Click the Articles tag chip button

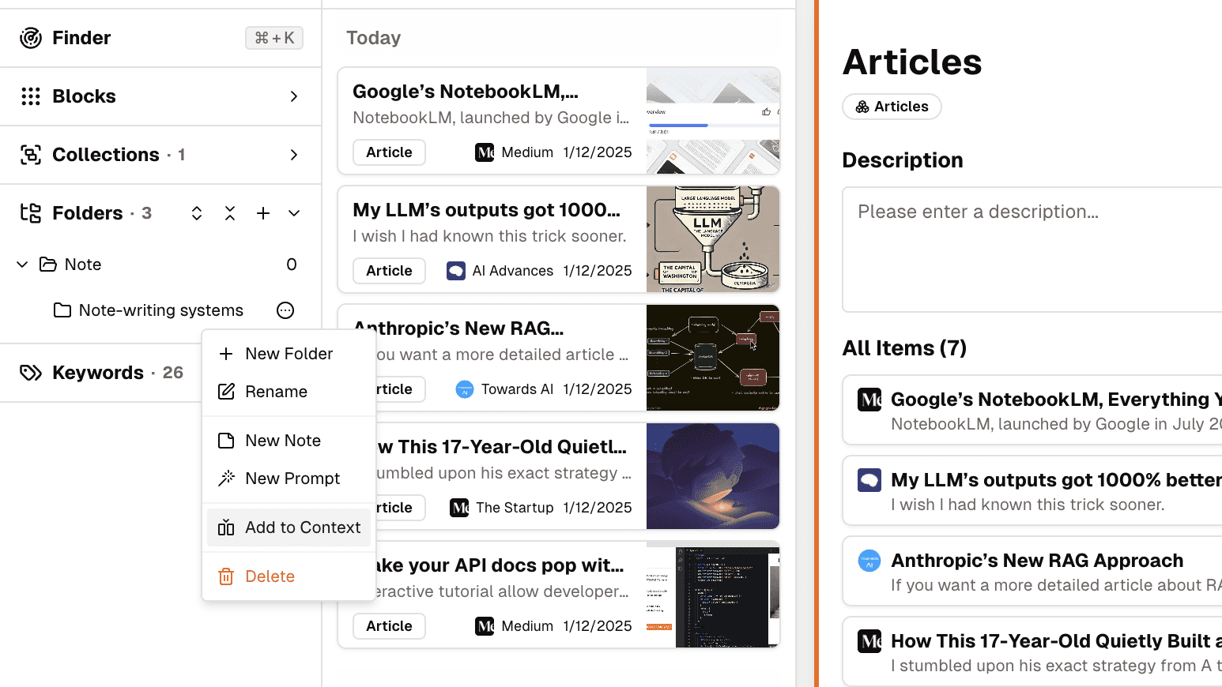coord(892,107)
